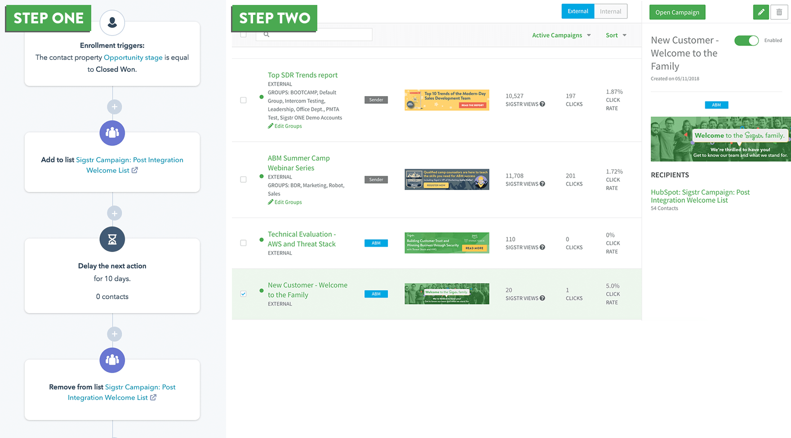
Task: Add action with plus below delay step
Action: click(x=114, y=334)
